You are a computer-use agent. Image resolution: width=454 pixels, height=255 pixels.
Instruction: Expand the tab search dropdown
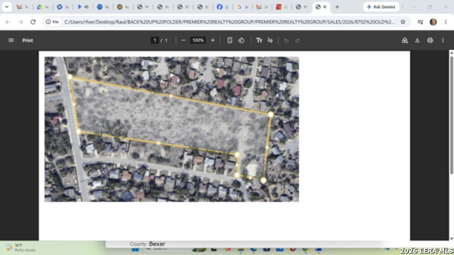click(x=7, y=7)
